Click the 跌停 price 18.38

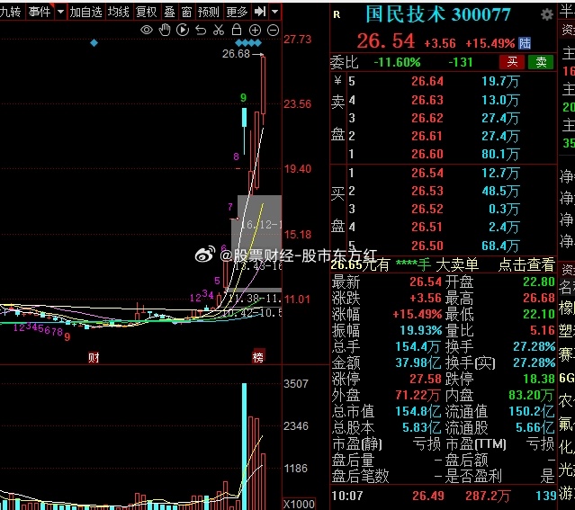(x=539, y=379)
